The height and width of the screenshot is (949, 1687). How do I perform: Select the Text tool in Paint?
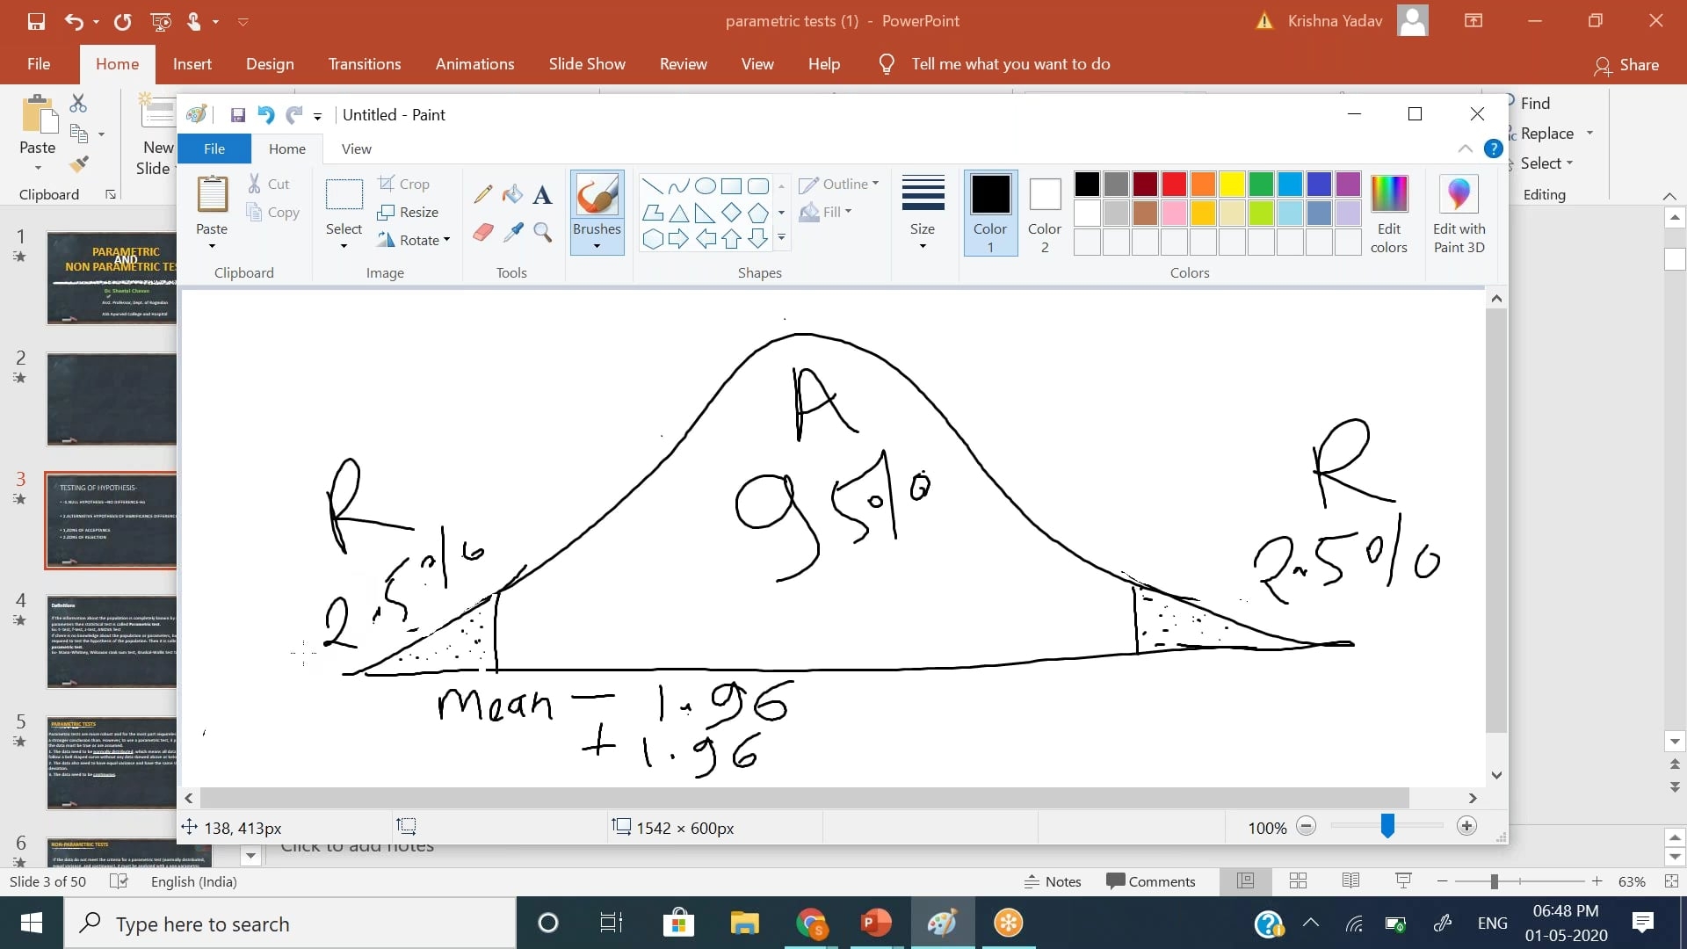click(542, 194)
